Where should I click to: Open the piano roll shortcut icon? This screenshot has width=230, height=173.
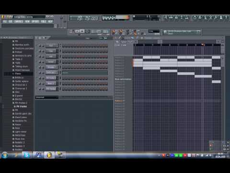pyautogui.click(x=176, y=17)
